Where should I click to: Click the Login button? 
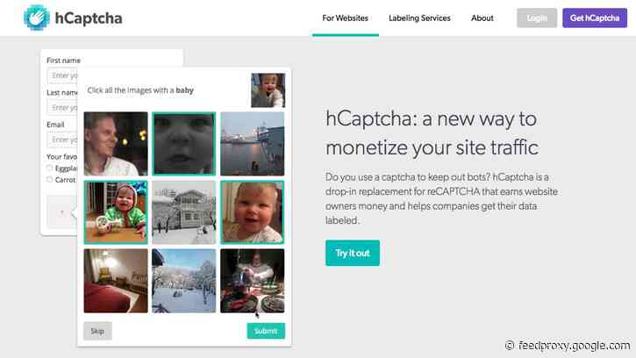pyautogui.click(x=537, y=18)
